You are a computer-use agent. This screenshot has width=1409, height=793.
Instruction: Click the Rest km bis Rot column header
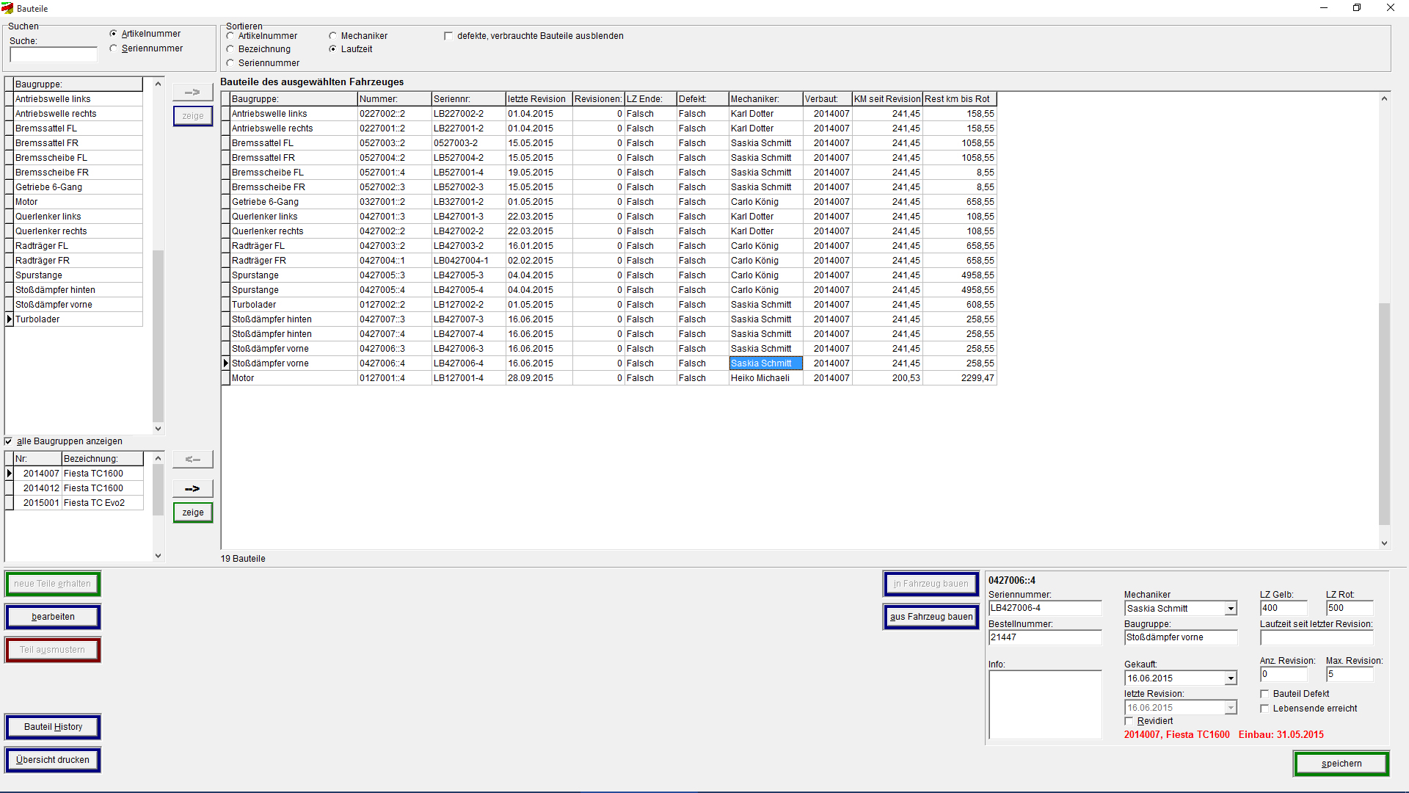[x=959, y=99]
